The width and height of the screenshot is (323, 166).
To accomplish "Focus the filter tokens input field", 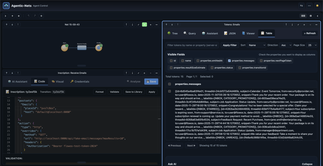I will click(x=192, y=45).
